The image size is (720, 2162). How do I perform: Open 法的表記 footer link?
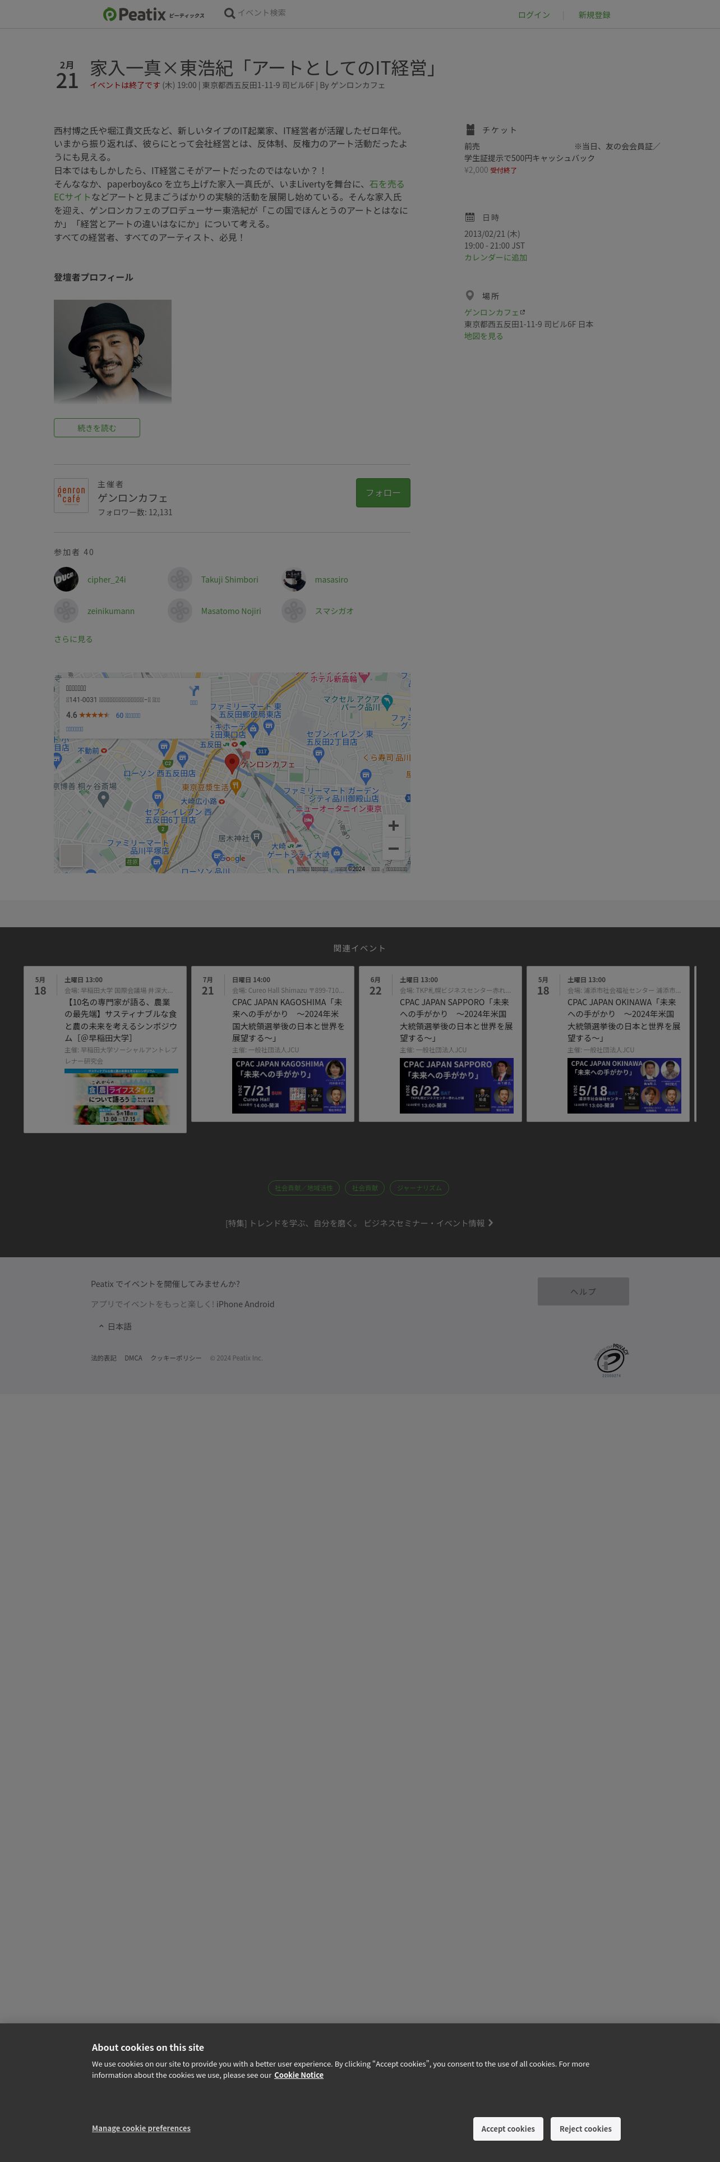tap(104, 1358)
